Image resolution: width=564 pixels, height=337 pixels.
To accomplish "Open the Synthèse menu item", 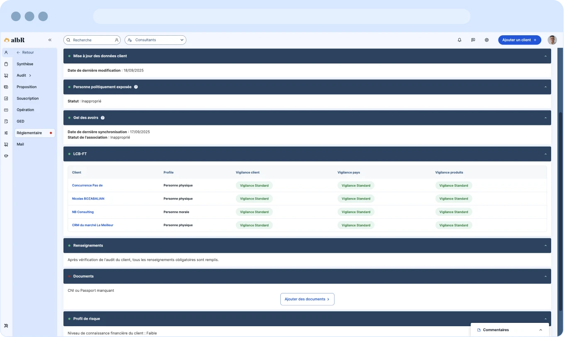I will [25, 64].
